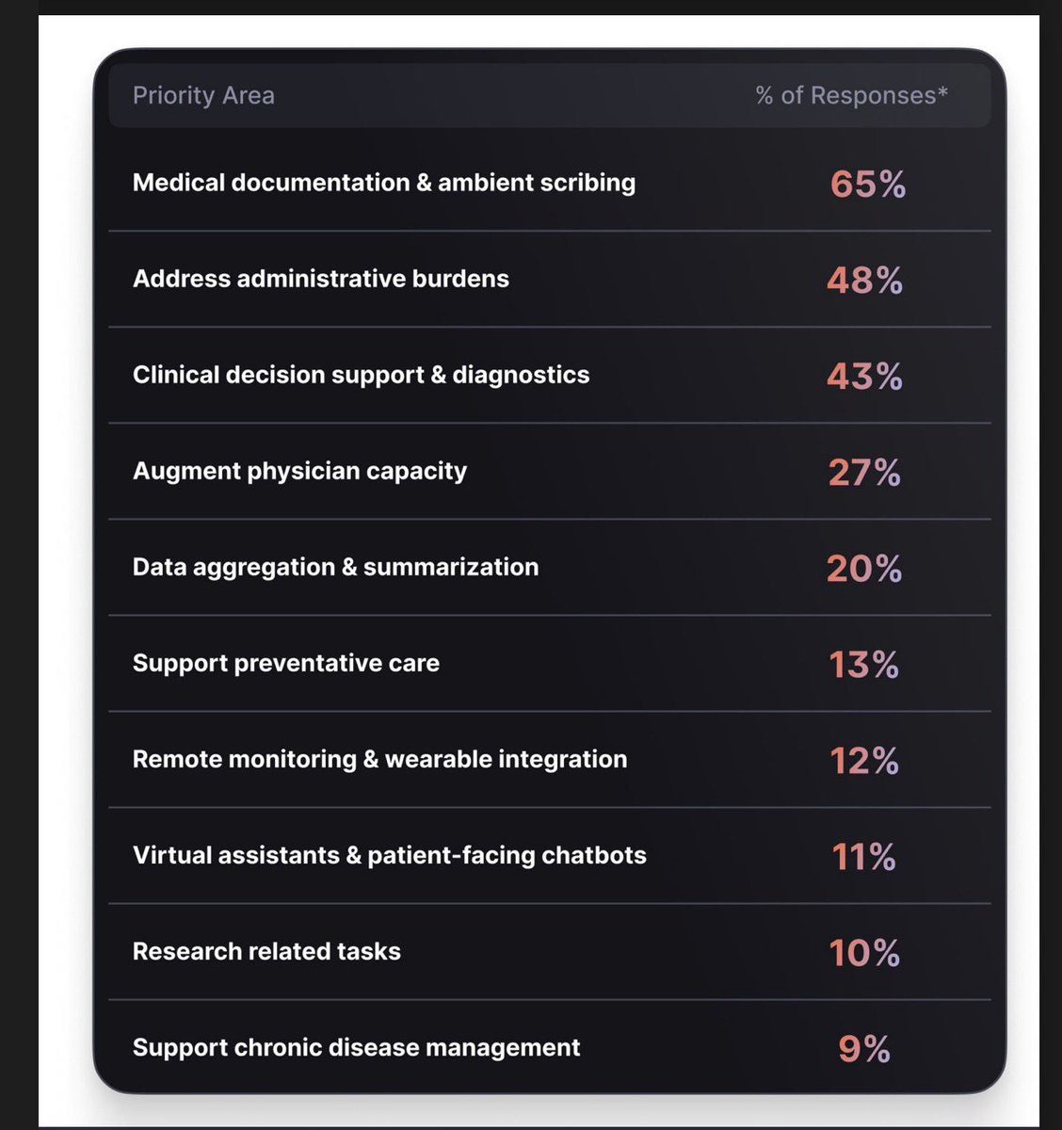This screenshot has height=1130, width=1062.
Task: Click the Priority Area column header
Action: (203, 95)
